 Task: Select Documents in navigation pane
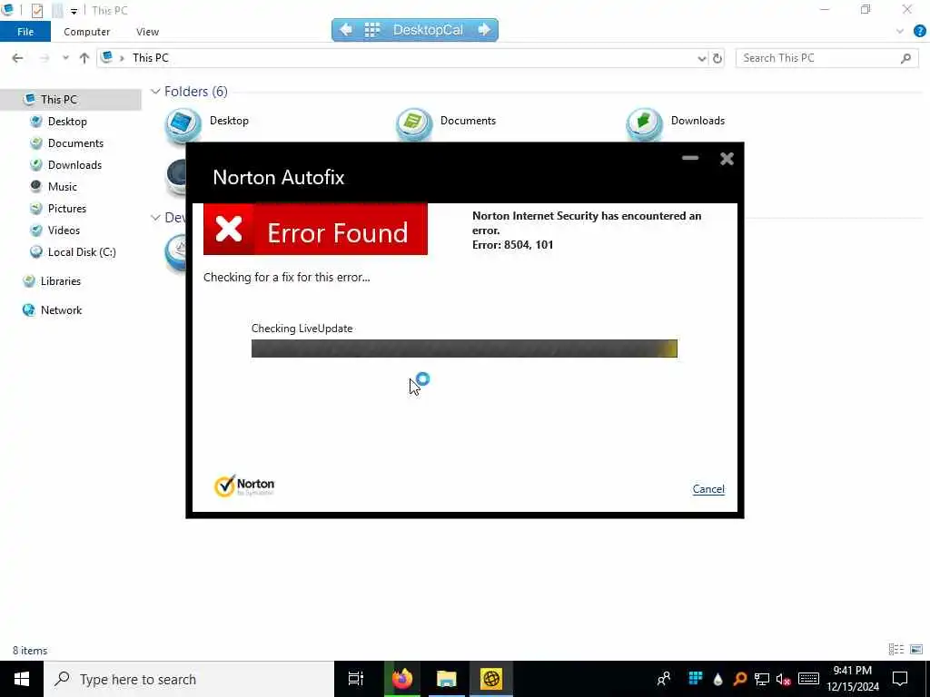75,143
